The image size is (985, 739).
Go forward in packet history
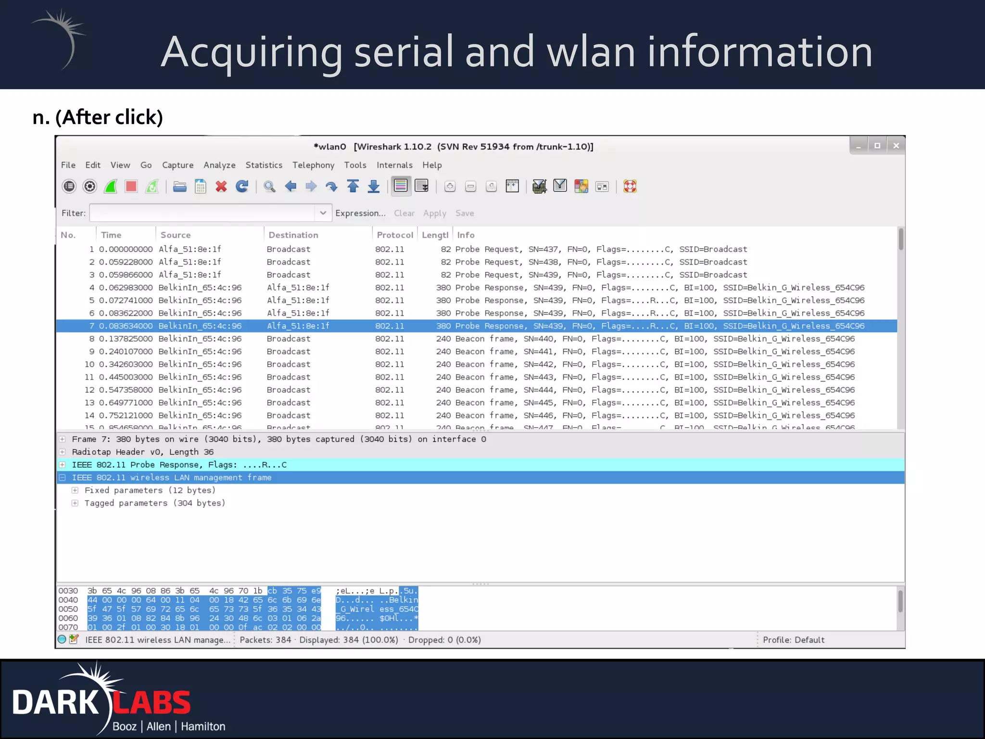pos(311,186)
